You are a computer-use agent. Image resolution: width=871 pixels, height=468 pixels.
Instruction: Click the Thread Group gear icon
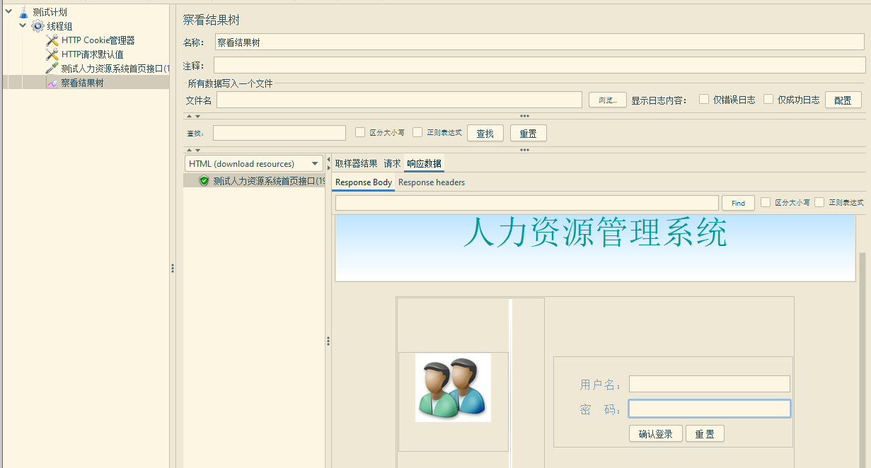pos(38,26)
